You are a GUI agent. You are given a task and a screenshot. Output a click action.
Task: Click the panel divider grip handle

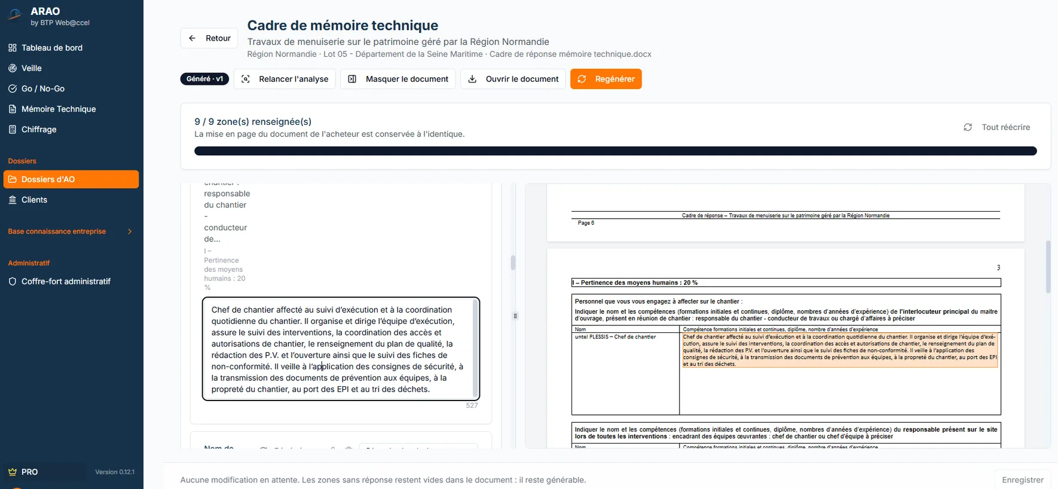point(515,316)
